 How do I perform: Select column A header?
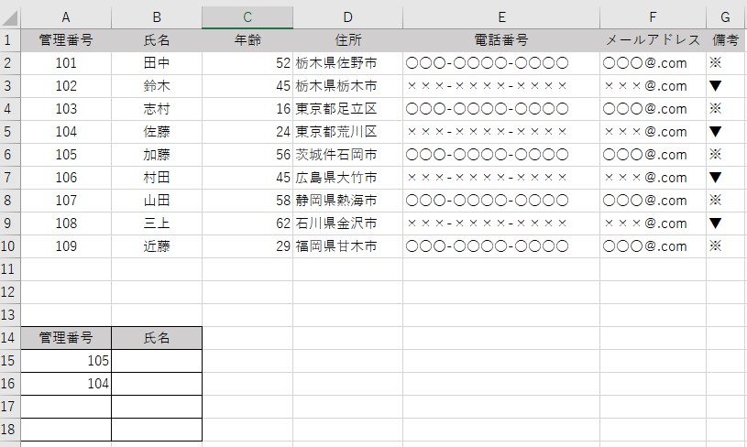(66, 17)
